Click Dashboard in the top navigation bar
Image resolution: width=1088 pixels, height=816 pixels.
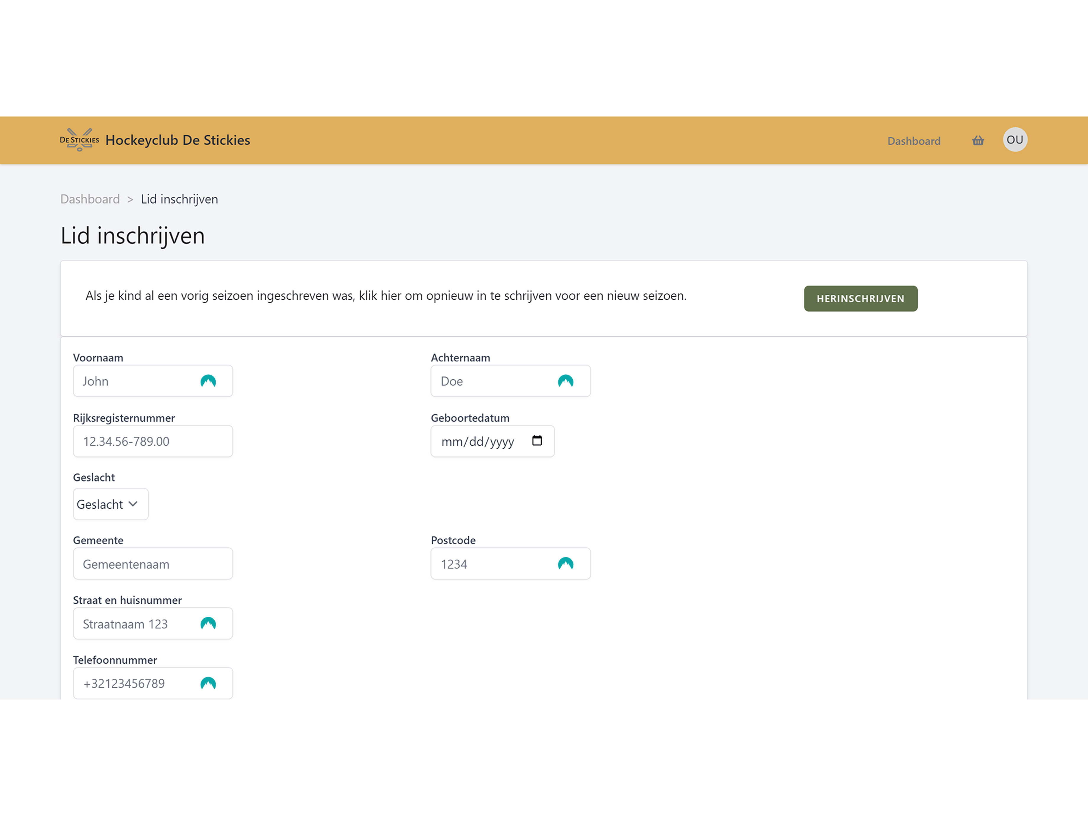click(x=913, y=141)
